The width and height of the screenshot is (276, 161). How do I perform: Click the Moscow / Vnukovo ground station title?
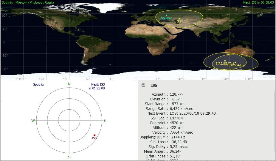point(28,2)
